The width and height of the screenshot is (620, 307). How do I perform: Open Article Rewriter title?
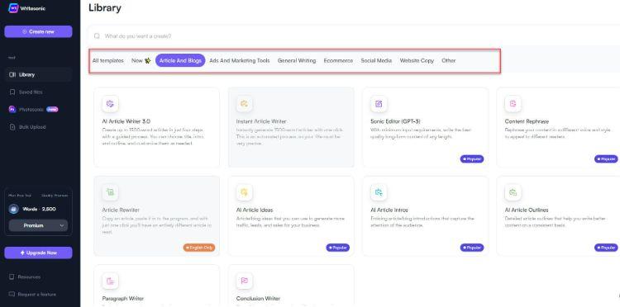point(121,210)
